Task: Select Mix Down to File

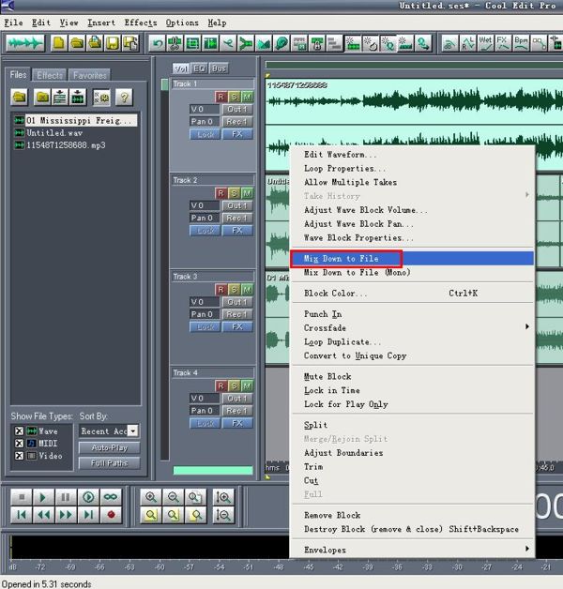Action: click(413, 259)
